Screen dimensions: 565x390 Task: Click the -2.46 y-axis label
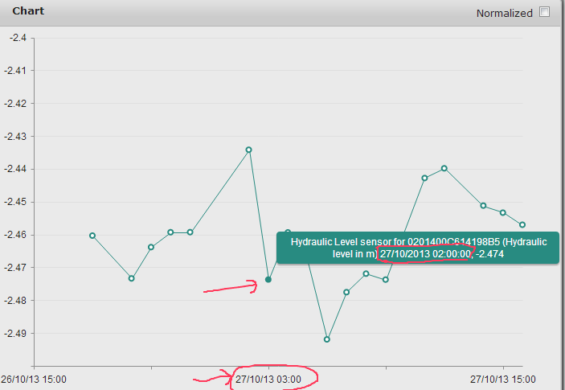(x=15, y=235)
